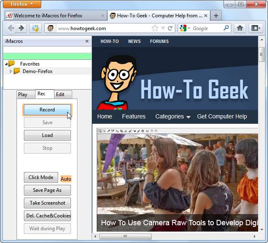Click the Save Page As button

point(47,190)
